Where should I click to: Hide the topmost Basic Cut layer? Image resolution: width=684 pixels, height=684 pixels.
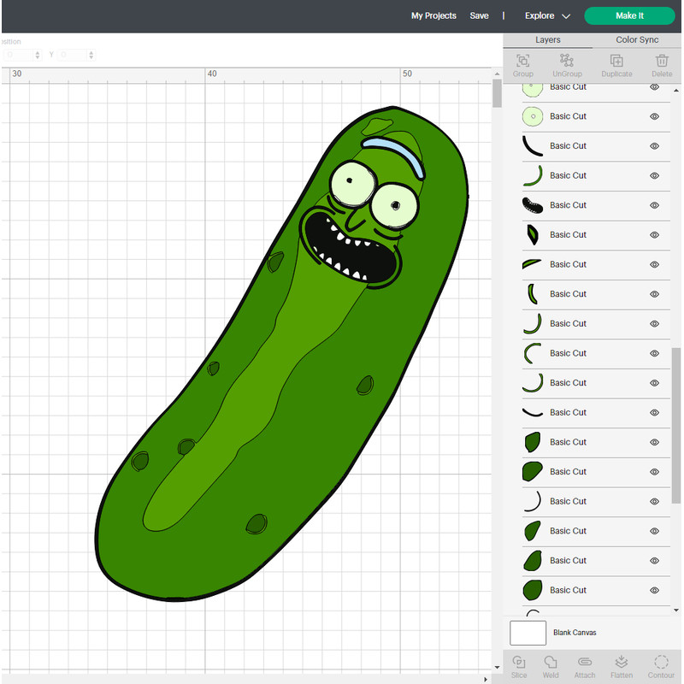654,86
